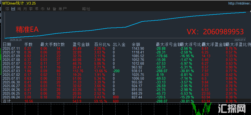
Task: Open the 月 monthly statistics tab
Action: coord(25,9)
